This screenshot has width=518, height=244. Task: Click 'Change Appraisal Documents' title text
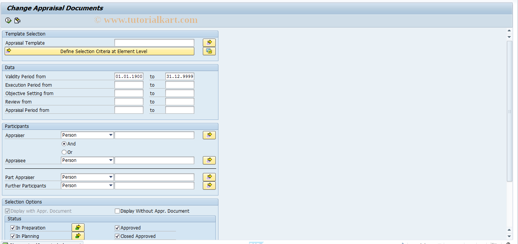coord(55,8)
